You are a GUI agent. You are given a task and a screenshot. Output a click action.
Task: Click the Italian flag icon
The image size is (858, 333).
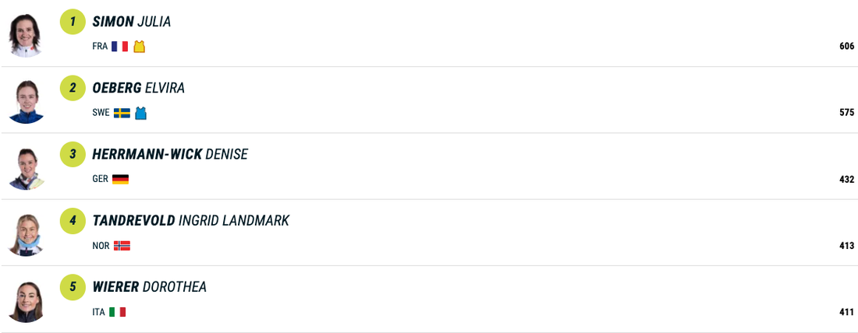point(117,312)
